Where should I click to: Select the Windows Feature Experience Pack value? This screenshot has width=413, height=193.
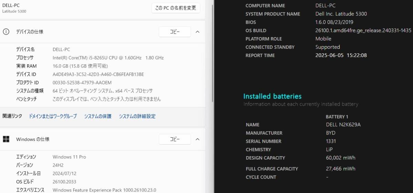click(x=104, y=190)
